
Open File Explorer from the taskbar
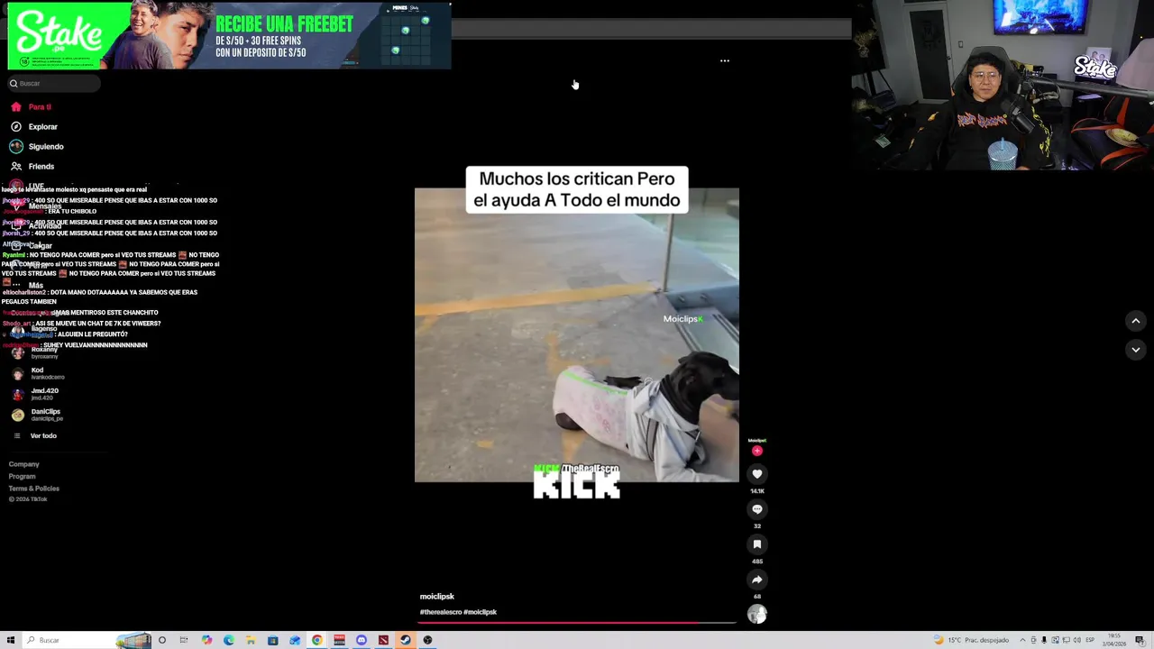(x=251, y=640)
